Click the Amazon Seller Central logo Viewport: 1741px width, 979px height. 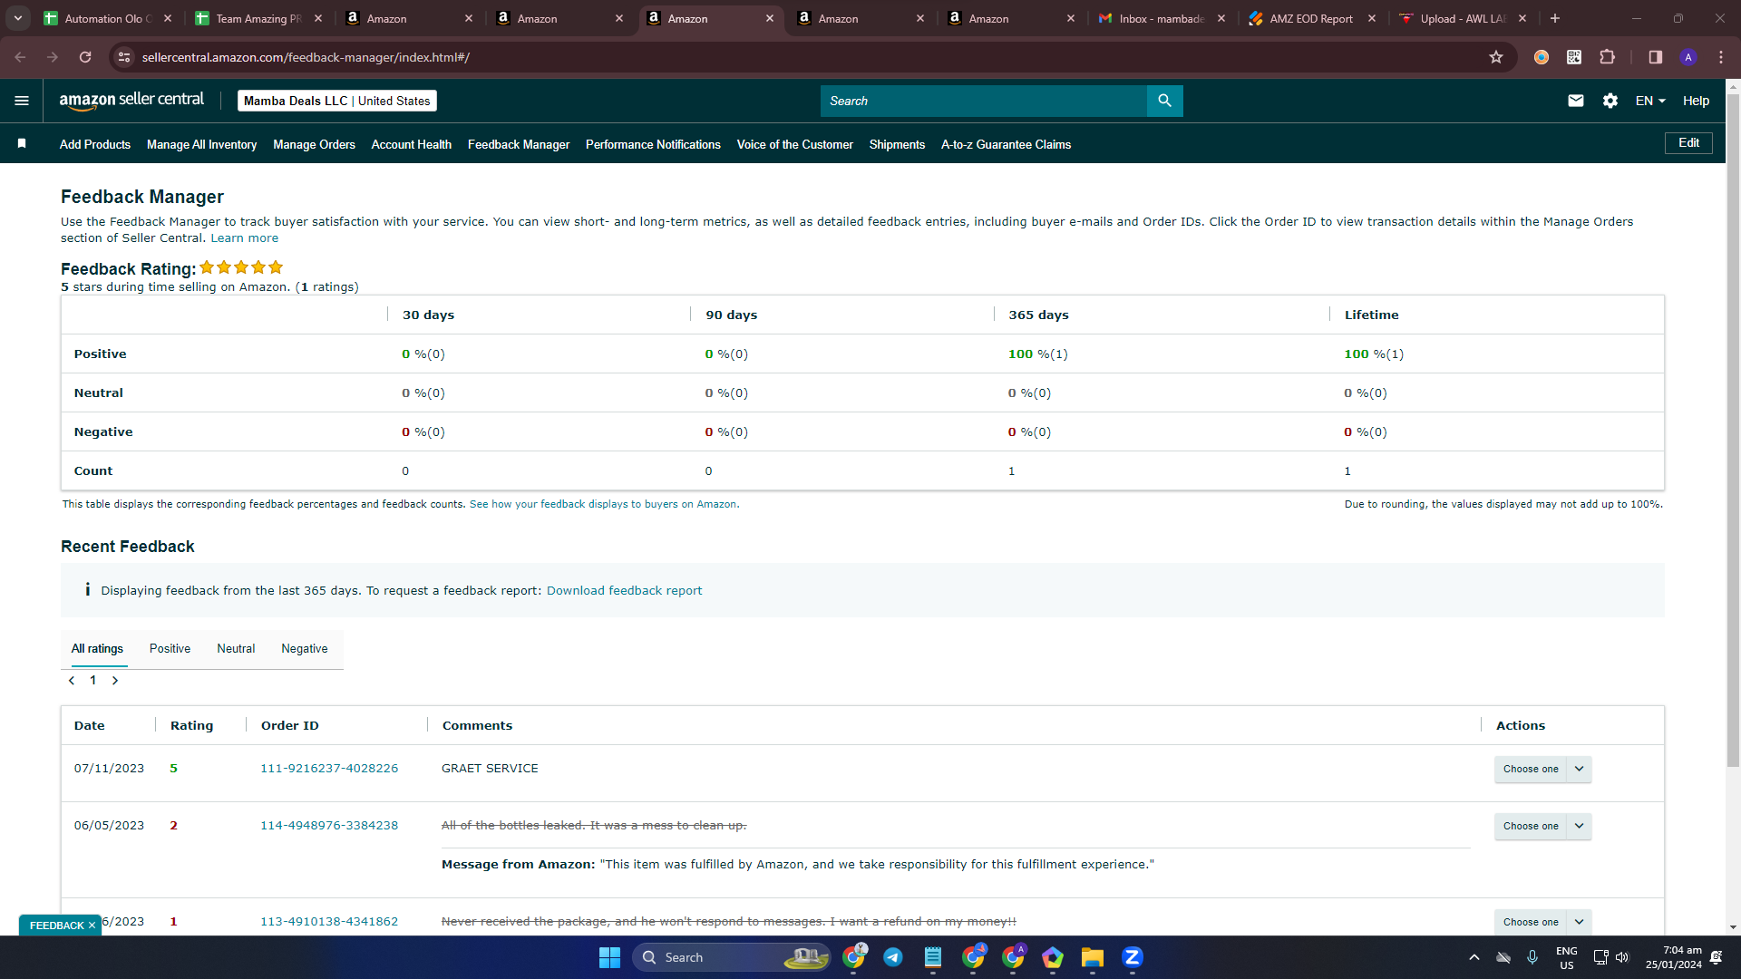[131, 101]
